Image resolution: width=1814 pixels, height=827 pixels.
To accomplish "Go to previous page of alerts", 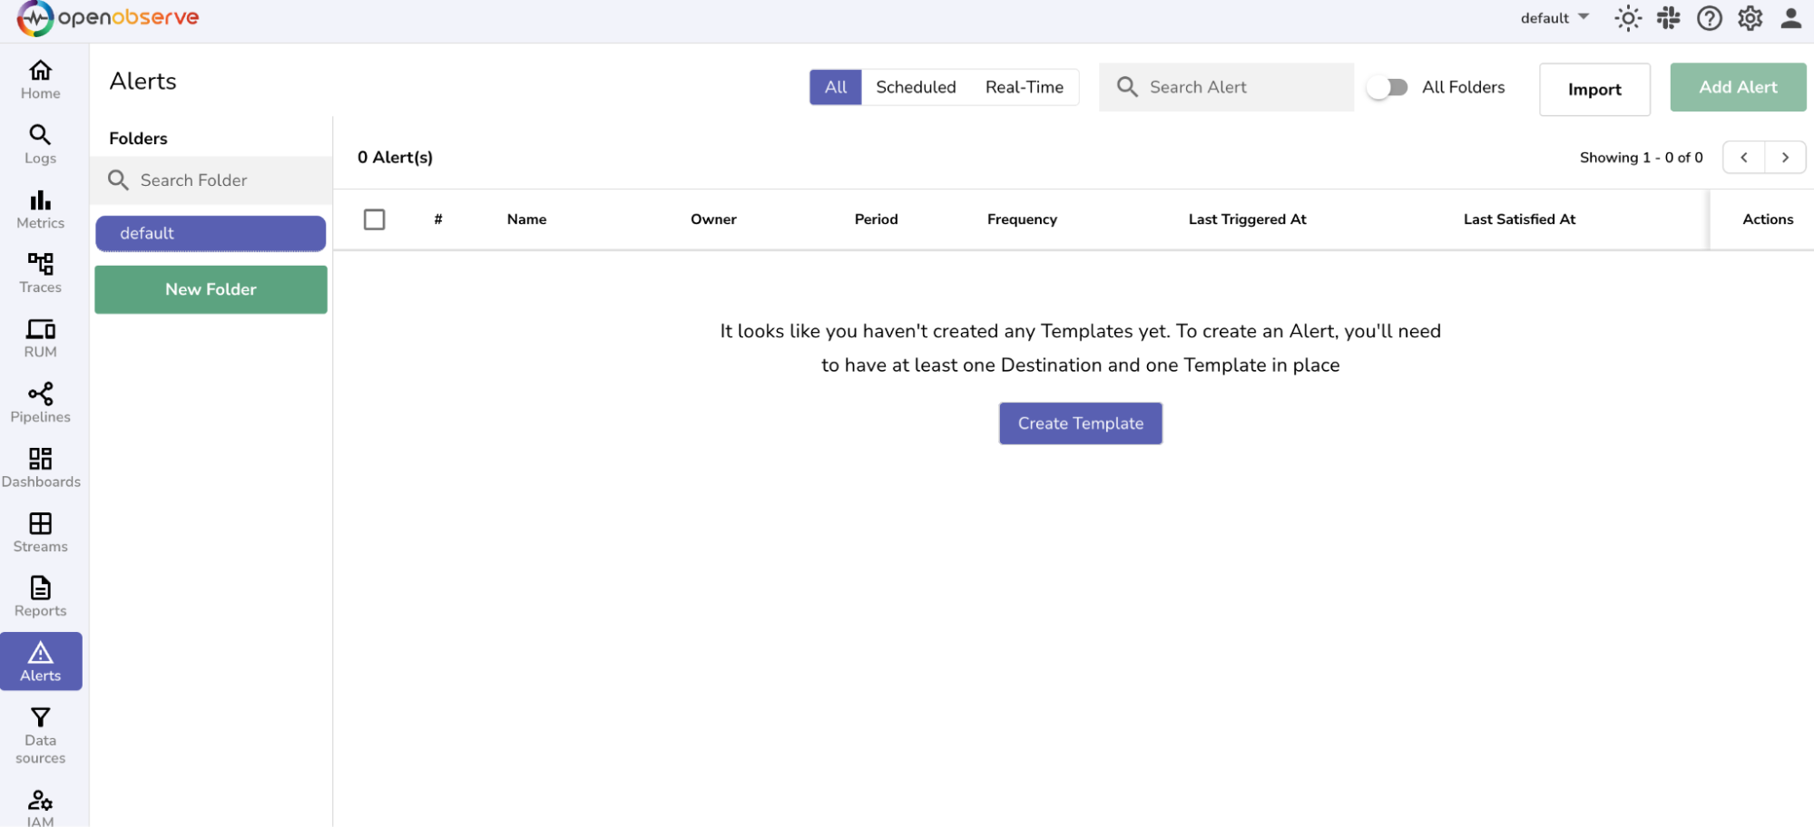I will [1743, 158].
